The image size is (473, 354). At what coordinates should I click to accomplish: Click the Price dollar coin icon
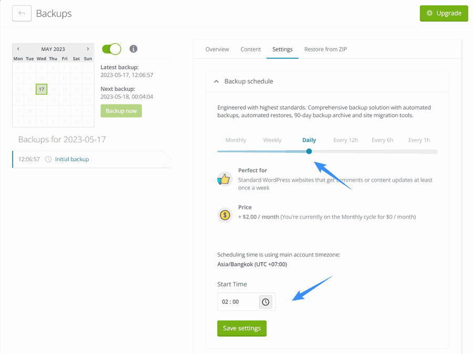pyautogui.click(x=225, y=215)
